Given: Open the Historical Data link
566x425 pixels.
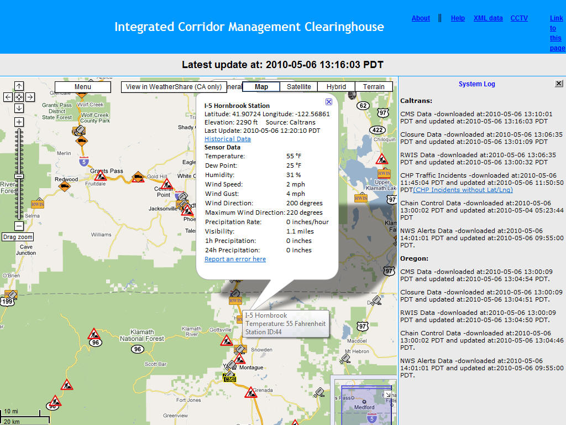Looking at the screenshot, I should click(x=227, y=139).
